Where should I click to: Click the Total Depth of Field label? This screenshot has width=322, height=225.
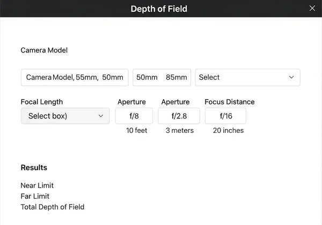click(53, 207)
